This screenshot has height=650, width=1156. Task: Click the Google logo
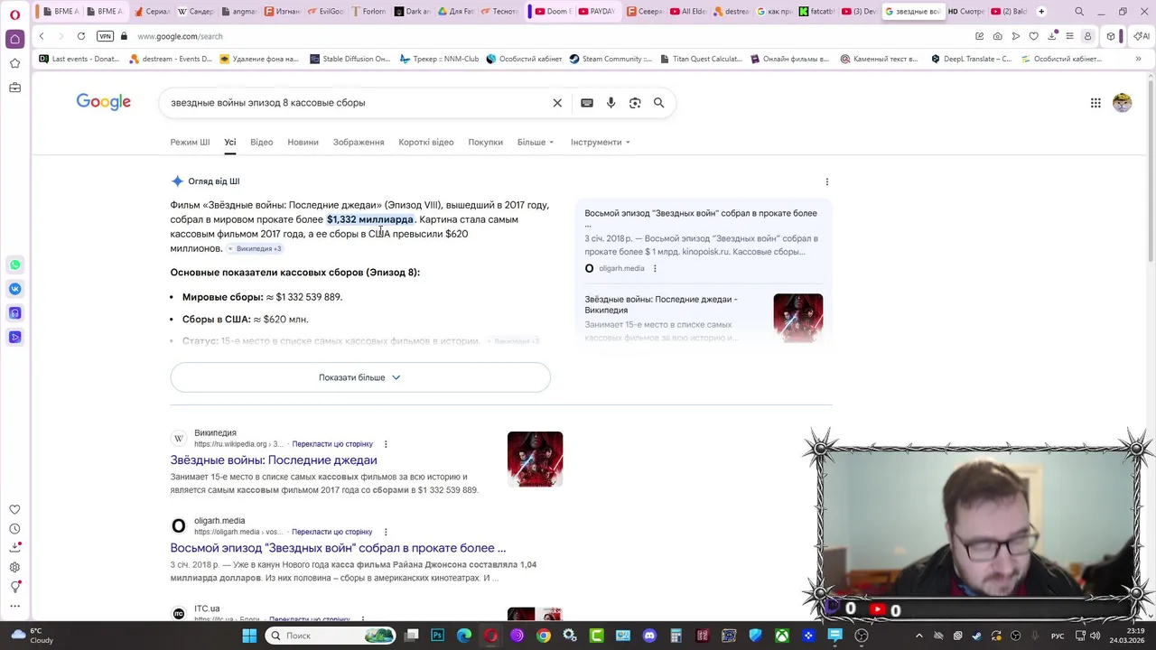[104, 102]
